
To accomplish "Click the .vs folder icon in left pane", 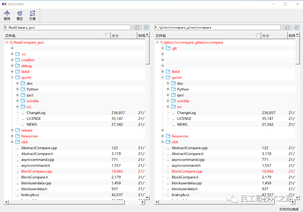I will pyautogui.click(x=18, y=54).
